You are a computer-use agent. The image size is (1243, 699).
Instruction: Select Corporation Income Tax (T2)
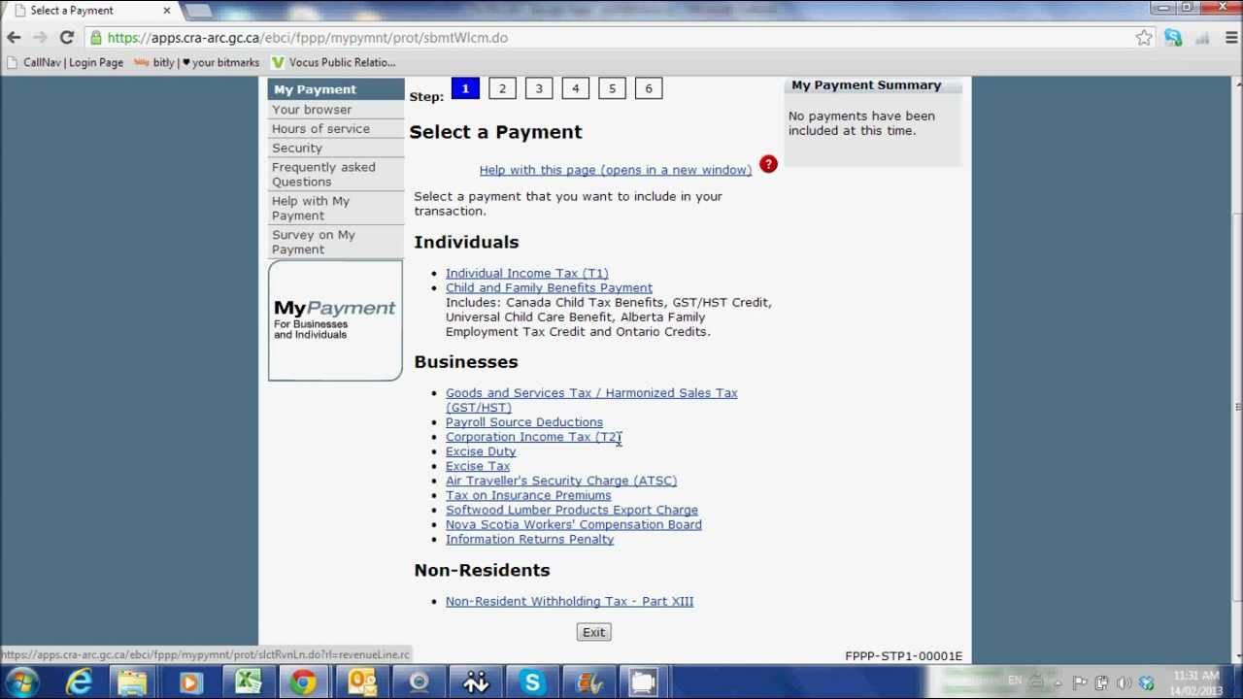533,437
